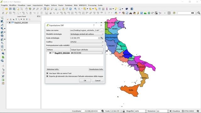Click Seleziona tutto button
Screen dimensions: 201x113
(53, 69)
